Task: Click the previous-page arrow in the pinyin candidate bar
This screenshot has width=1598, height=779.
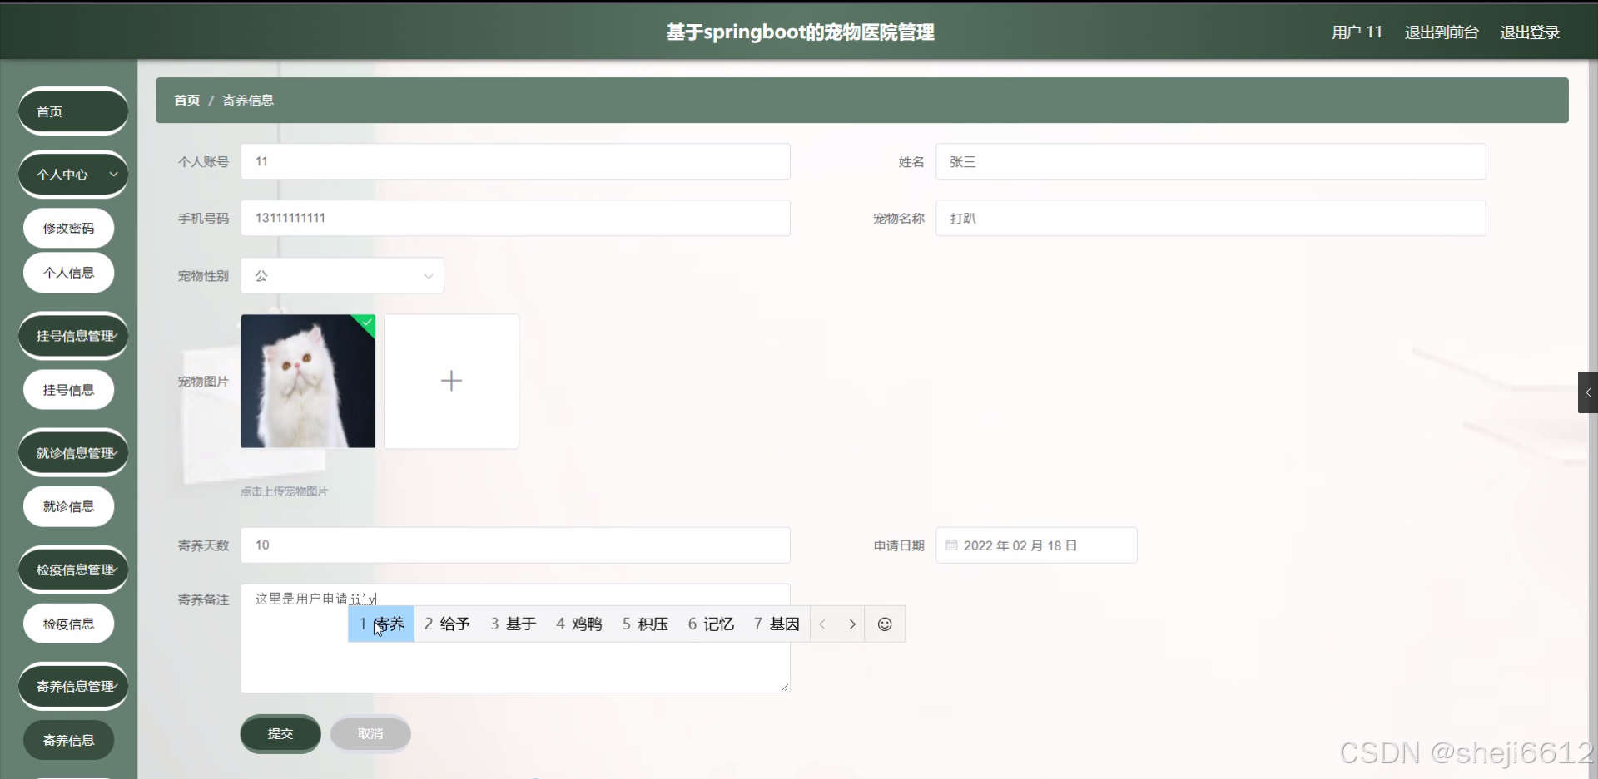Action: point(822,624)
